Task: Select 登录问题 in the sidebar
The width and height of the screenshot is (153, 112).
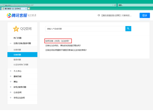Action: click(x=17, y=59)
